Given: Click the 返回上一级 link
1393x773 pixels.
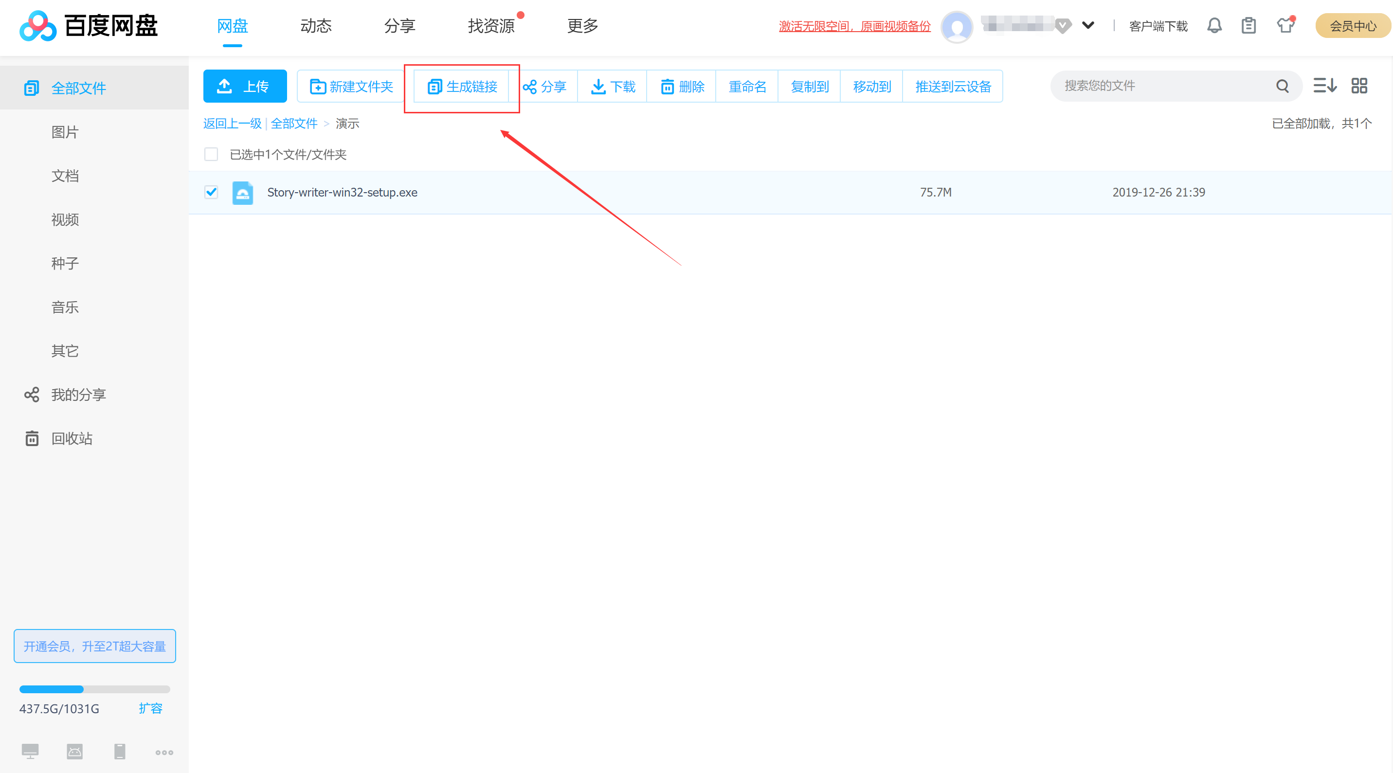Looking at the screenshot, I should click(x=232, y=123).
